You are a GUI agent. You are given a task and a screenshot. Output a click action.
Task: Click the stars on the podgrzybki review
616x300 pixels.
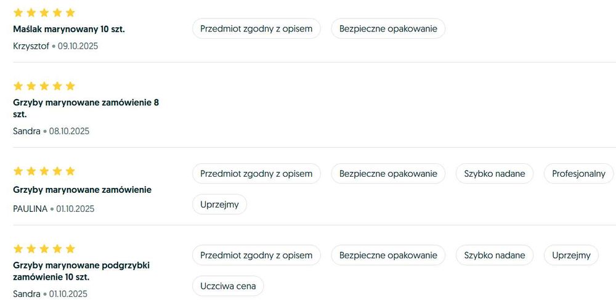tap(44, 248)
